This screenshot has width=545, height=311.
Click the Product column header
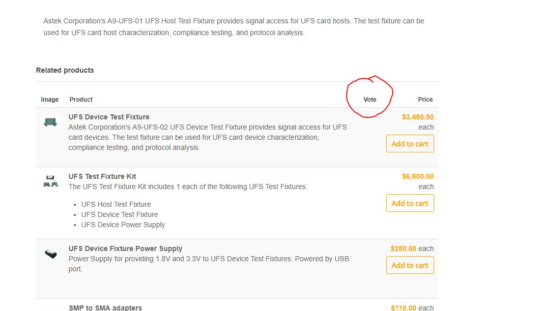point(81,100)
